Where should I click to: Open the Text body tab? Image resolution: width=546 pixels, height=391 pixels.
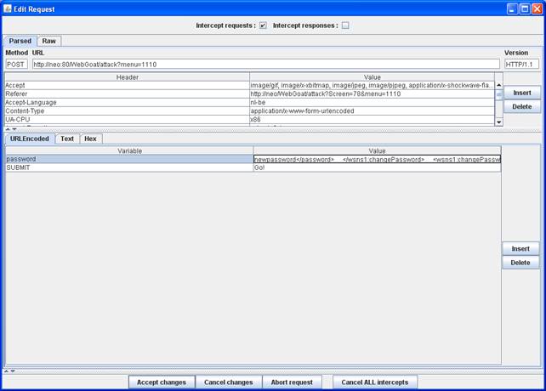(66, 139)
